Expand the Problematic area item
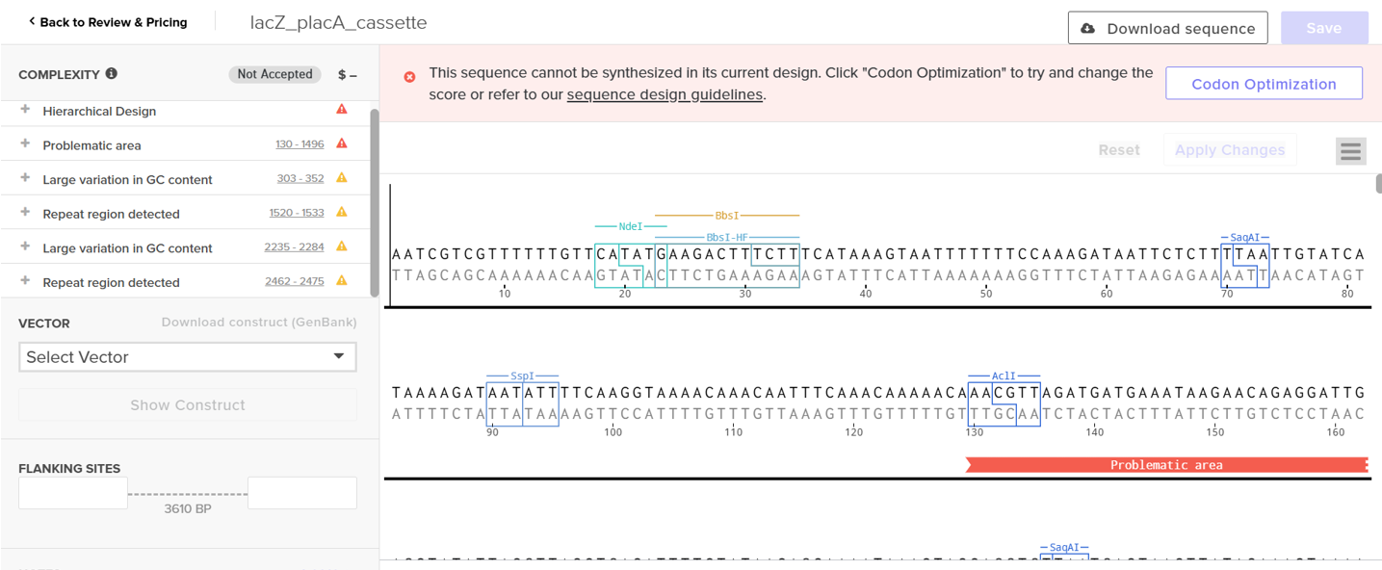 tap(25, 144)
